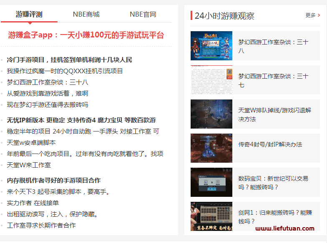Click the 剑网1 归来 article thumbnail
The width and height of the screenshot is (327, 243).
[x=211, y=216]
